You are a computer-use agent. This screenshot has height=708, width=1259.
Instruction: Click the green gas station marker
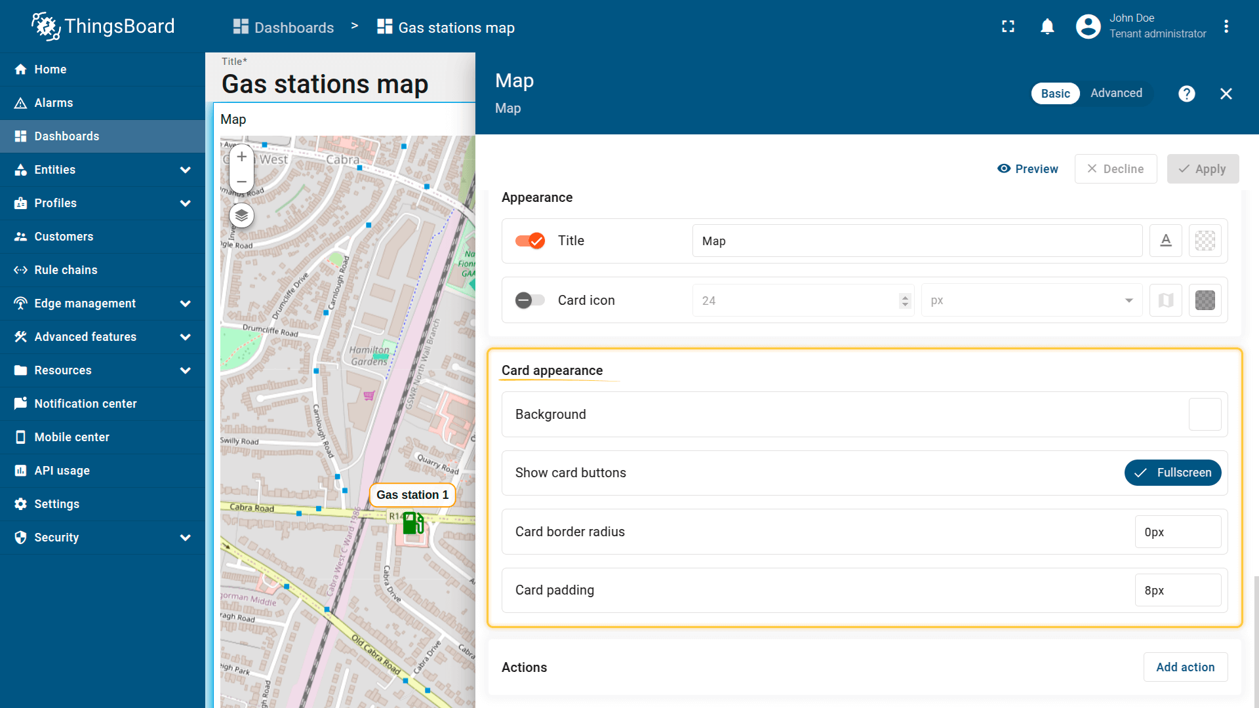pyautogui.click(x=412, y=523)
